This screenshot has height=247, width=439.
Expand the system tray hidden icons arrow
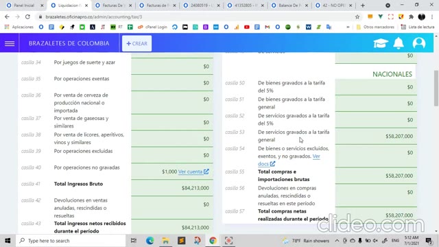337,241
